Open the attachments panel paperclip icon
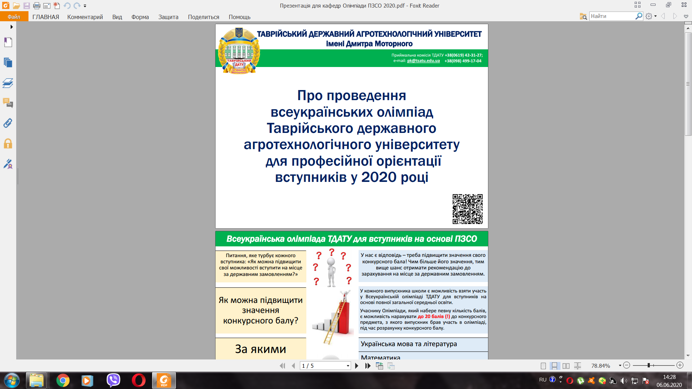This screenshot has height=389, width=692. point(8,124)
